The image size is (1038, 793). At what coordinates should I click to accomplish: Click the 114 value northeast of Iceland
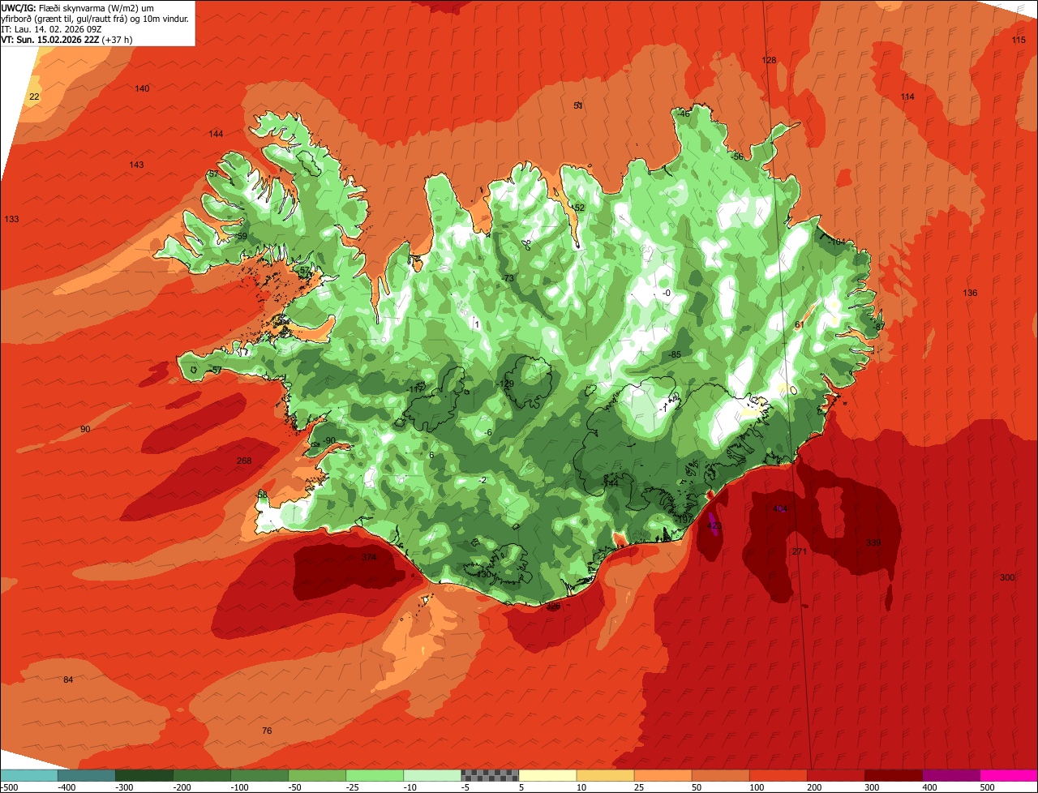click(907, 96)
